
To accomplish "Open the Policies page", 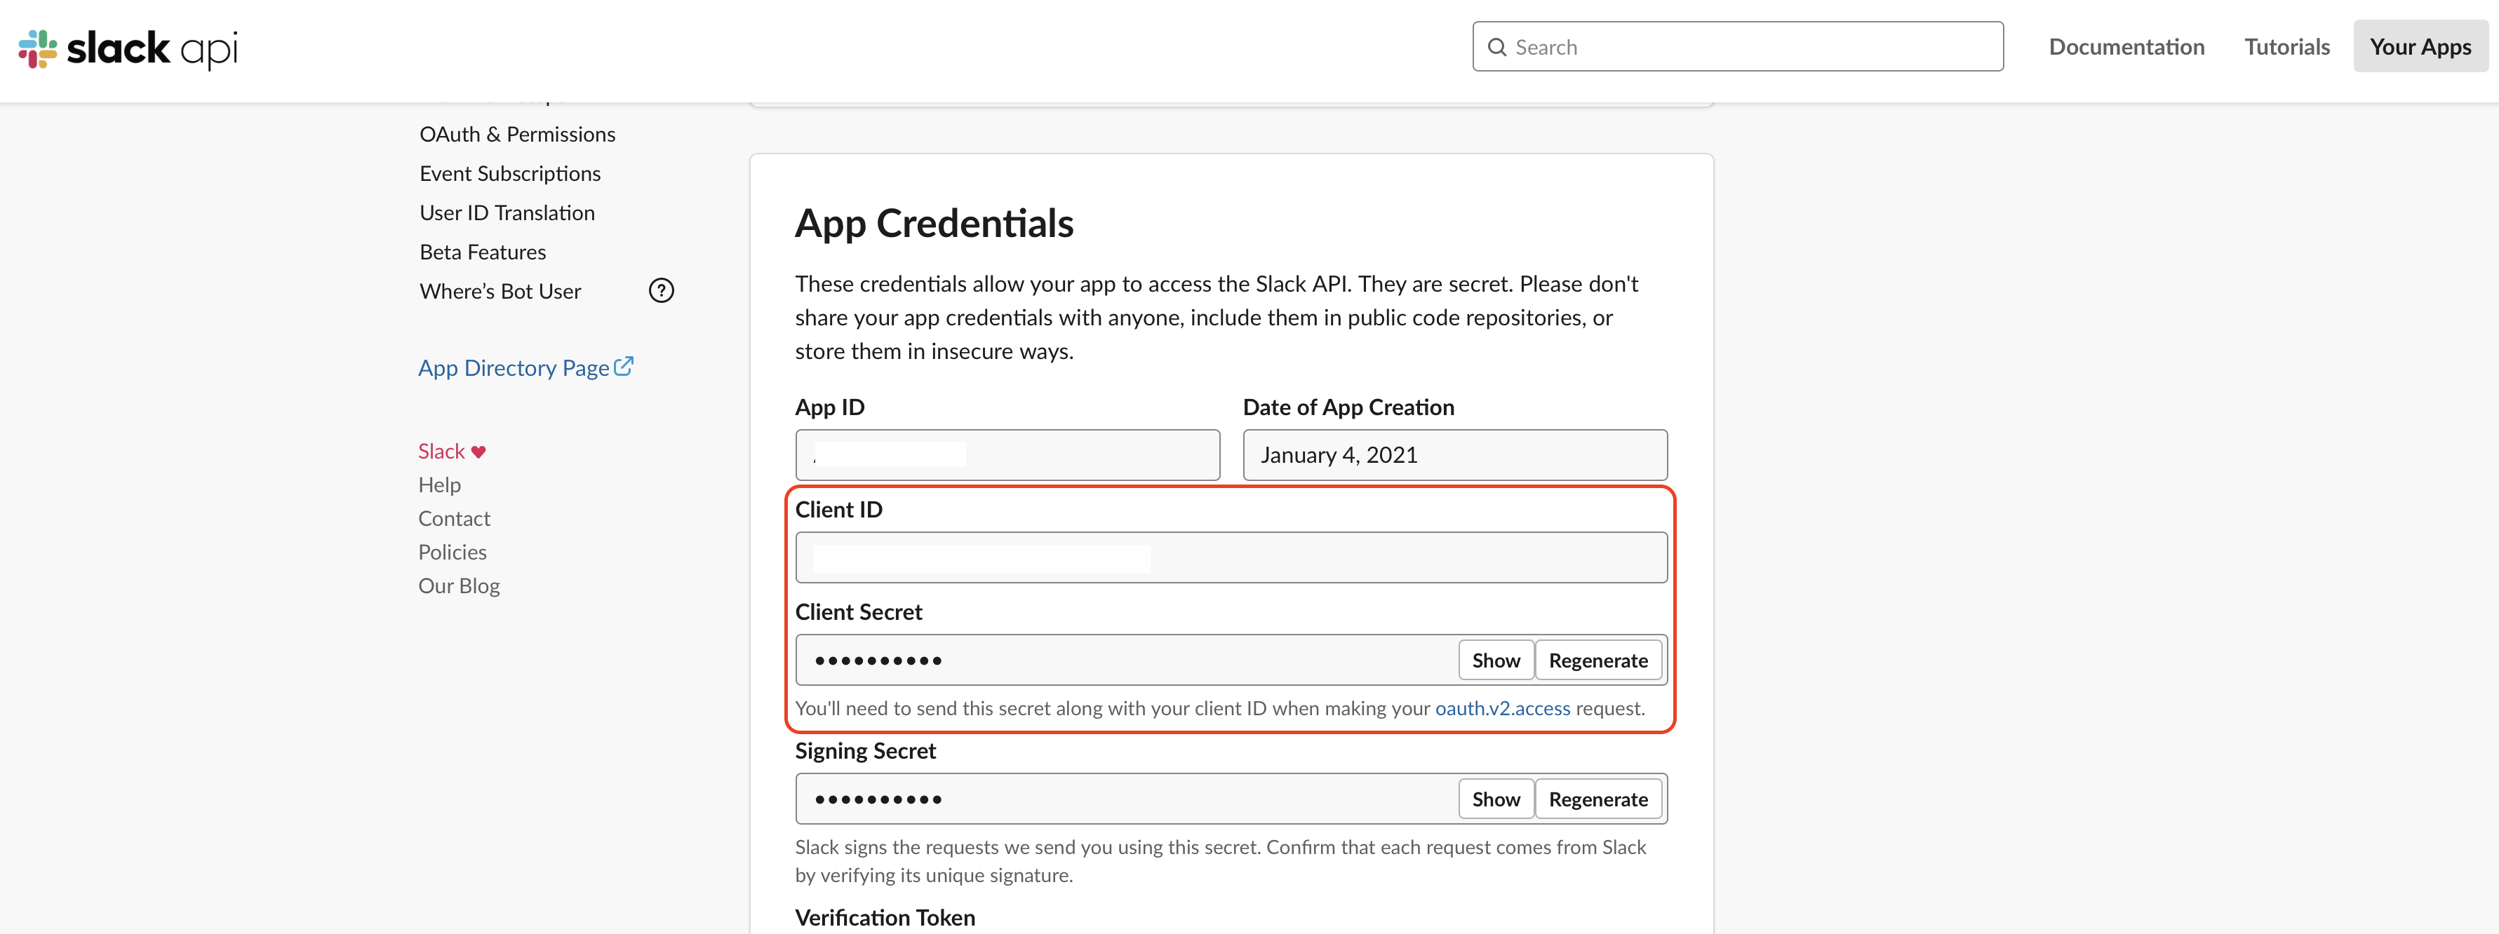I will [452, 551].
